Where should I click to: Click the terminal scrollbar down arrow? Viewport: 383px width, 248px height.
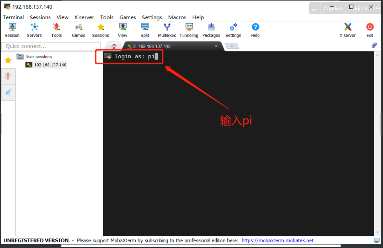378,232
